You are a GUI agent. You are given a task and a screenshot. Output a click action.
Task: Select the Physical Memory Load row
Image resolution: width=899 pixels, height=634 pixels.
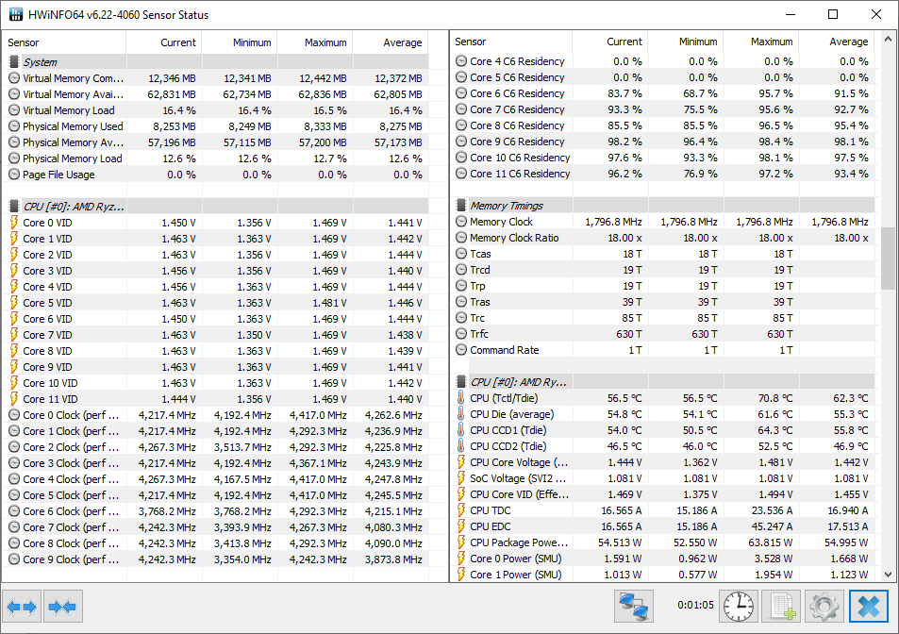click(x=216, y=158)
